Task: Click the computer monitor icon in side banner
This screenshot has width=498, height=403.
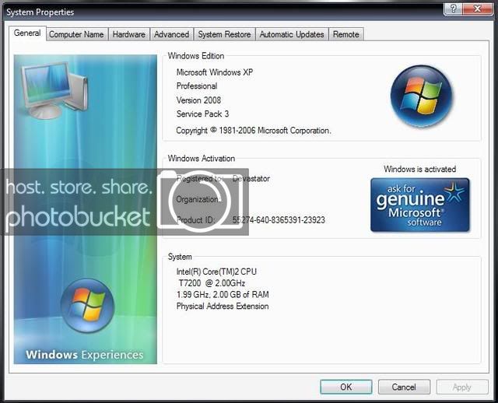Action: click(x=54, y=90)
